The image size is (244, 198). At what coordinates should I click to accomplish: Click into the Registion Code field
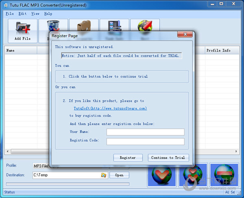coord(146,141)
